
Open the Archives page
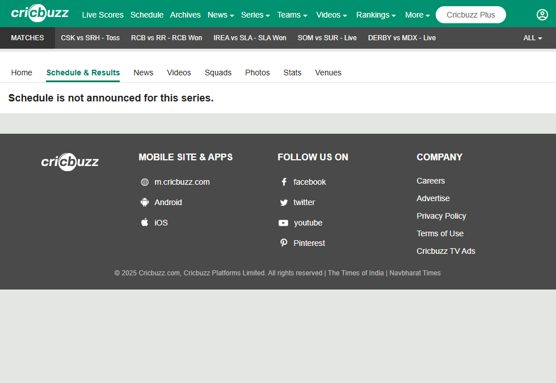tap(185, 15)
